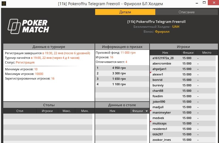Select player residents1
Screen dimensions: 219x143
(183, 129)
